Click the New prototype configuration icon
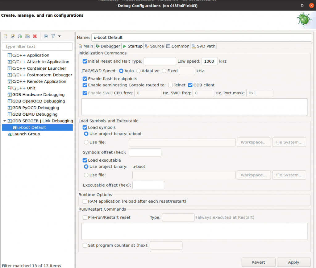Screen dimensions: 316x268 (x=13, y=36)
